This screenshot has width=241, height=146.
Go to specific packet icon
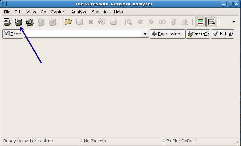pyautogui.click(x=162, y=22)
